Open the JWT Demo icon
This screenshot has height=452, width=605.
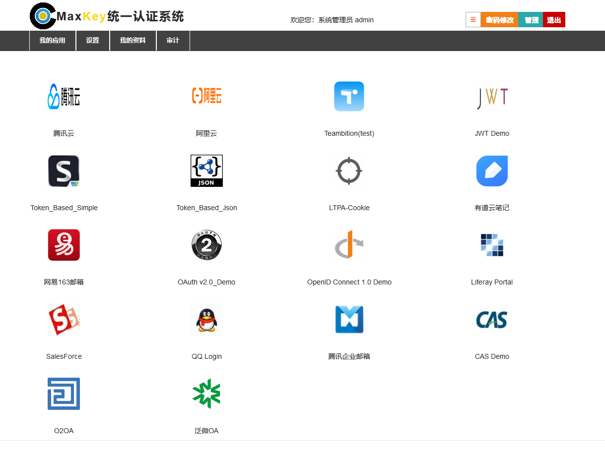coord(492,96)
